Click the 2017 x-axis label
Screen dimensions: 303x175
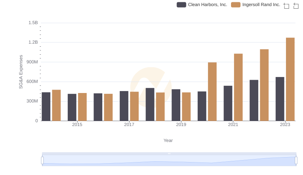coord(129,125)
